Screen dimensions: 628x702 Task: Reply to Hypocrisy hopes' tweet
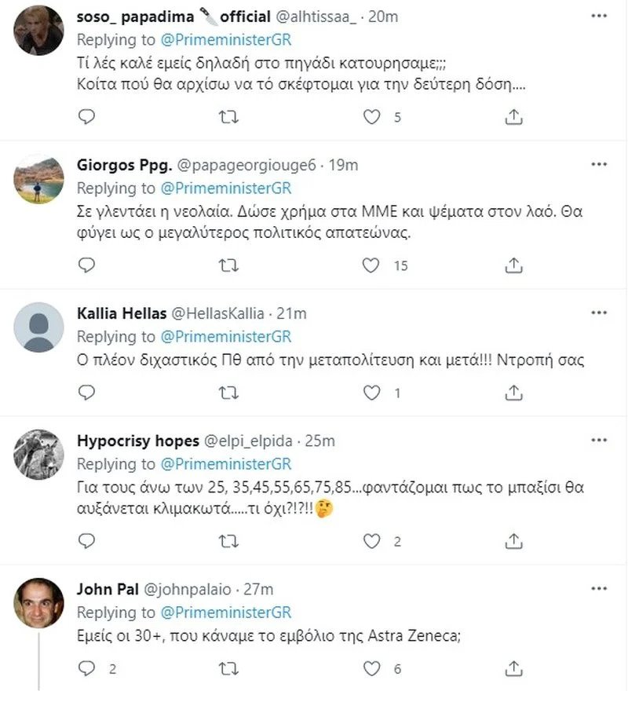click(88, 541)
